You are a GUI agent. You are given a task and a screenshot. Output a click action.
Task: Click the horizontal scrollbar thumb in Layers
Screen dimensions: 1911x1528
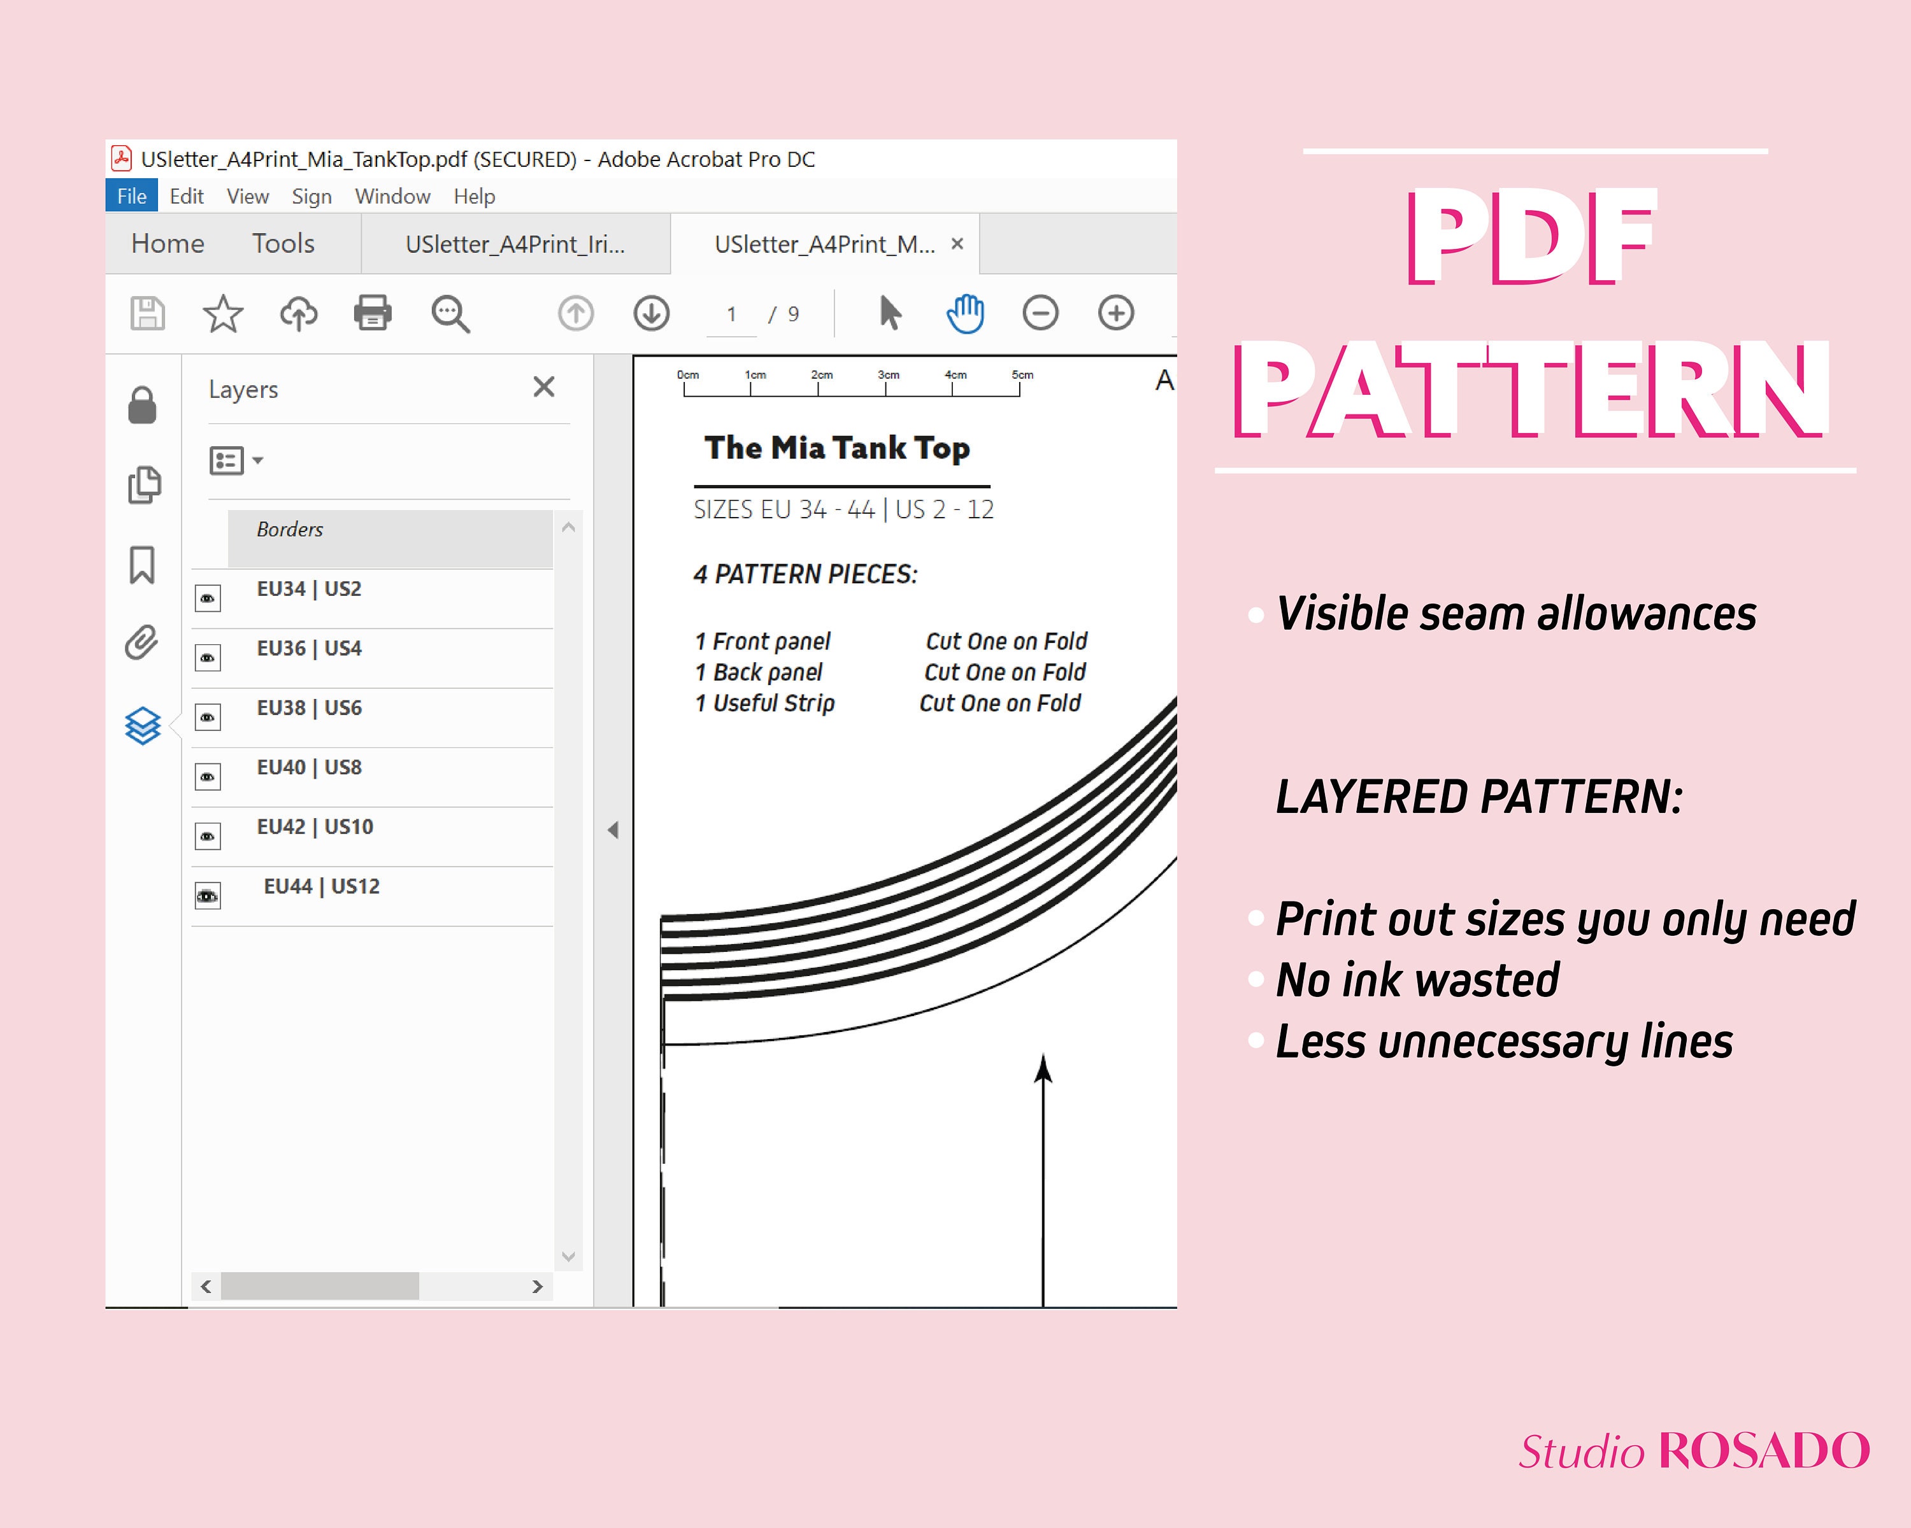click(320, 1286)
